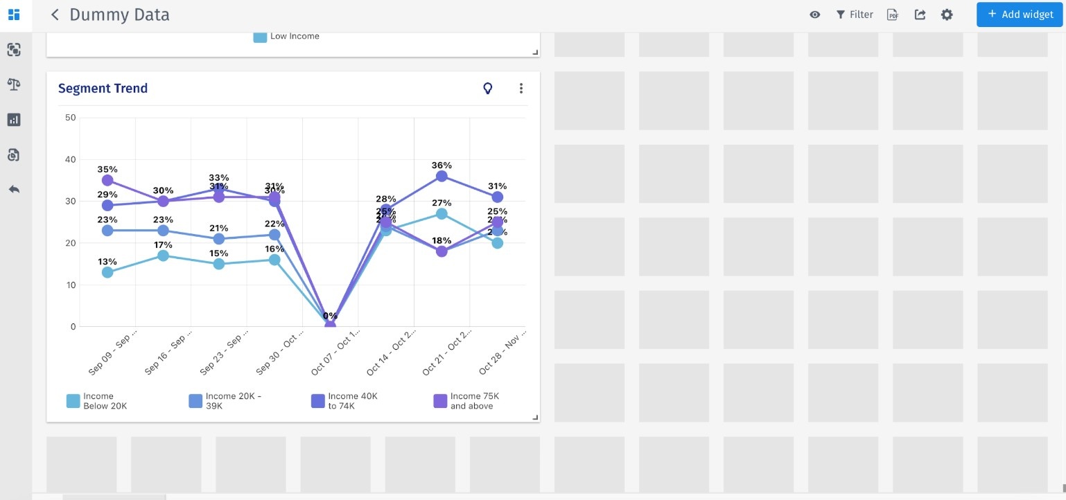Click the scan frame sidebar icon
1066x500 pixels.
tap(14, 49)
